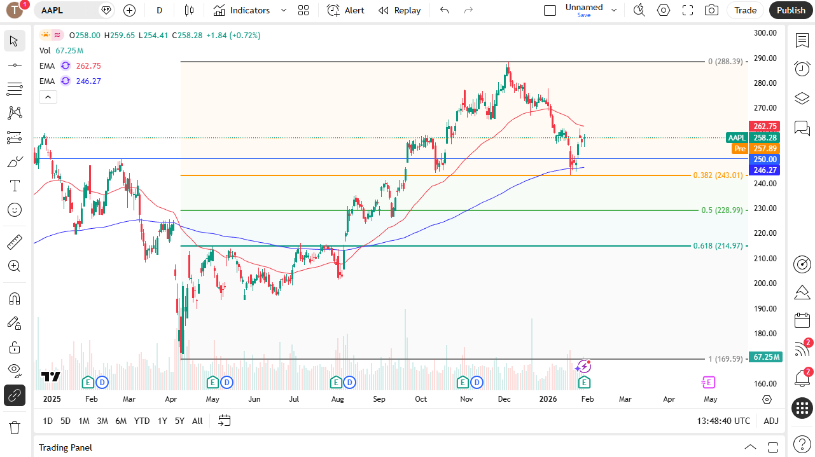Select the 1M time range
This screenshot has width=815, height=457.
(83, 421)
